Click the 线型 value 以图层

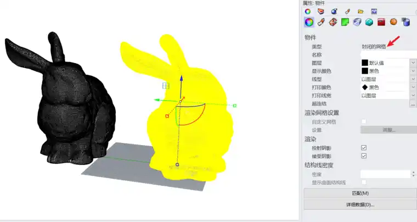point(369,79)
